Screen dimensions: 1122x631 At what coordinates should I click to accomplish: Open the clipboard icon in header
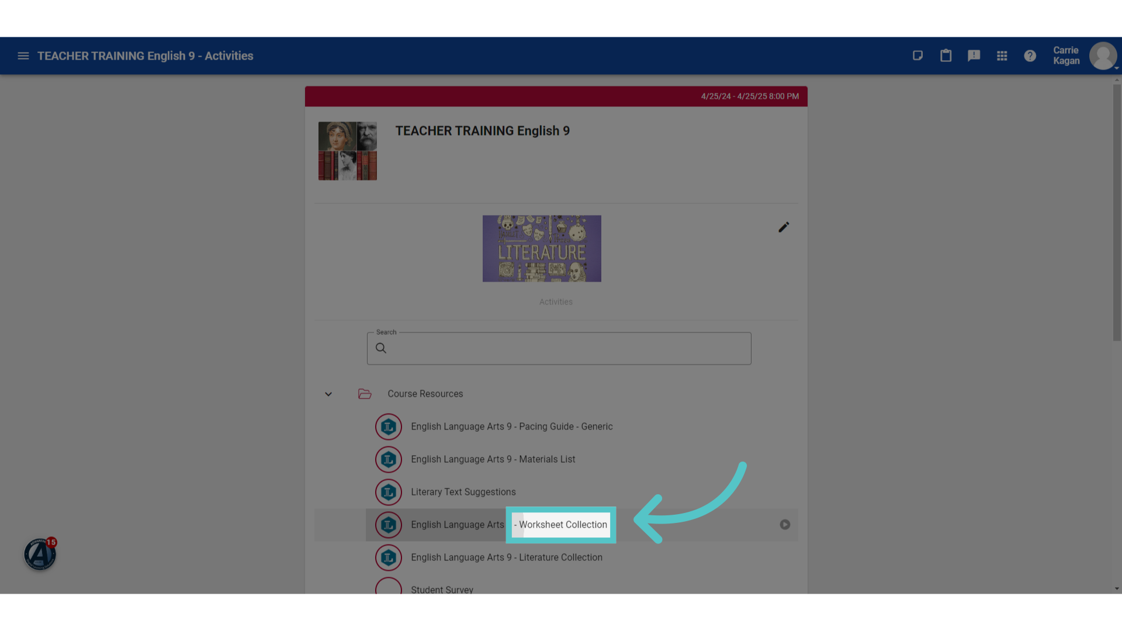(x=946, y=56)
